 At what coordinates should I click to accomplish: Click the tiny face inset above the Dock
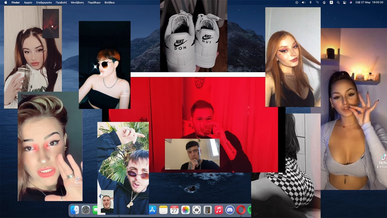click(107, 201)
